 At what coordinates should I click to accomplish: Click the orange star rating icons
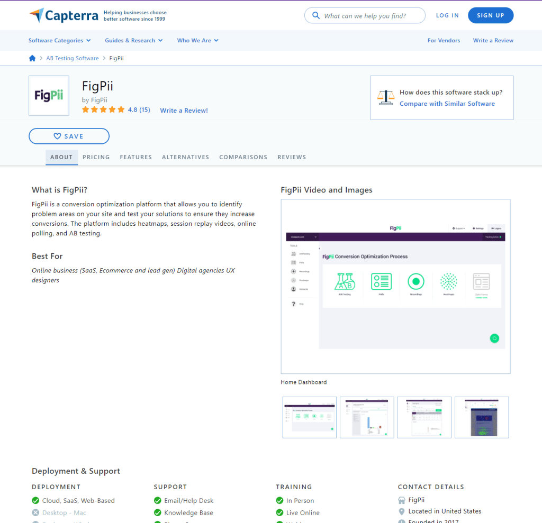(103, 110)
